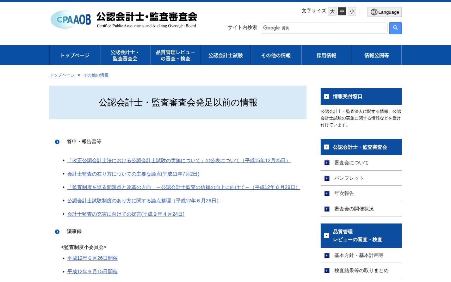The image size is (451, 282).
Task: Click arrow icon next to 審査会について
Action: click(x=327, y=163)
